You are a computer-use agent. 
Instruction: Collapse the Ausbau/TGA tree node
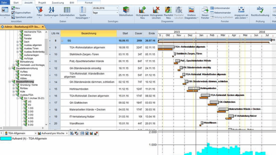coord(13,95)
